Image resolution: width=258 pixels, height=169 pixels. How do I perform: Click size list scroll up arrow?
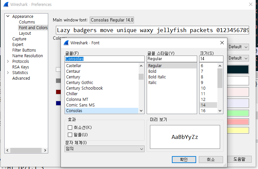pyautogui.click(x=220, y=66)
